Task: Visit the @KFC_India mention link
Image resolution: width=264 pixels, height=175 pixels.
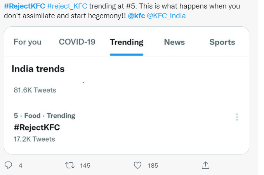Action: (x=166, y=16)
